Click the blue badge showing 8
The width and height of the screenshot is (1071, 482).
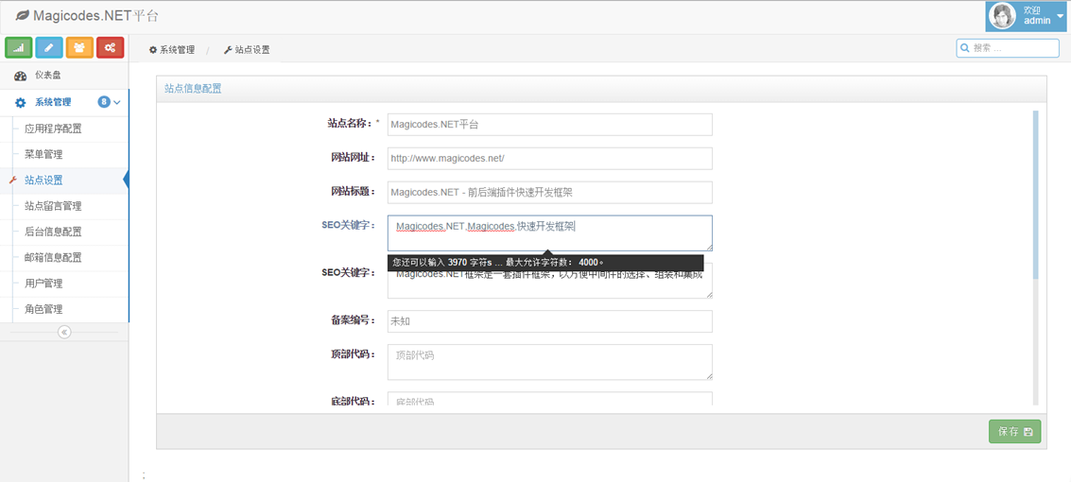(104, 102)
